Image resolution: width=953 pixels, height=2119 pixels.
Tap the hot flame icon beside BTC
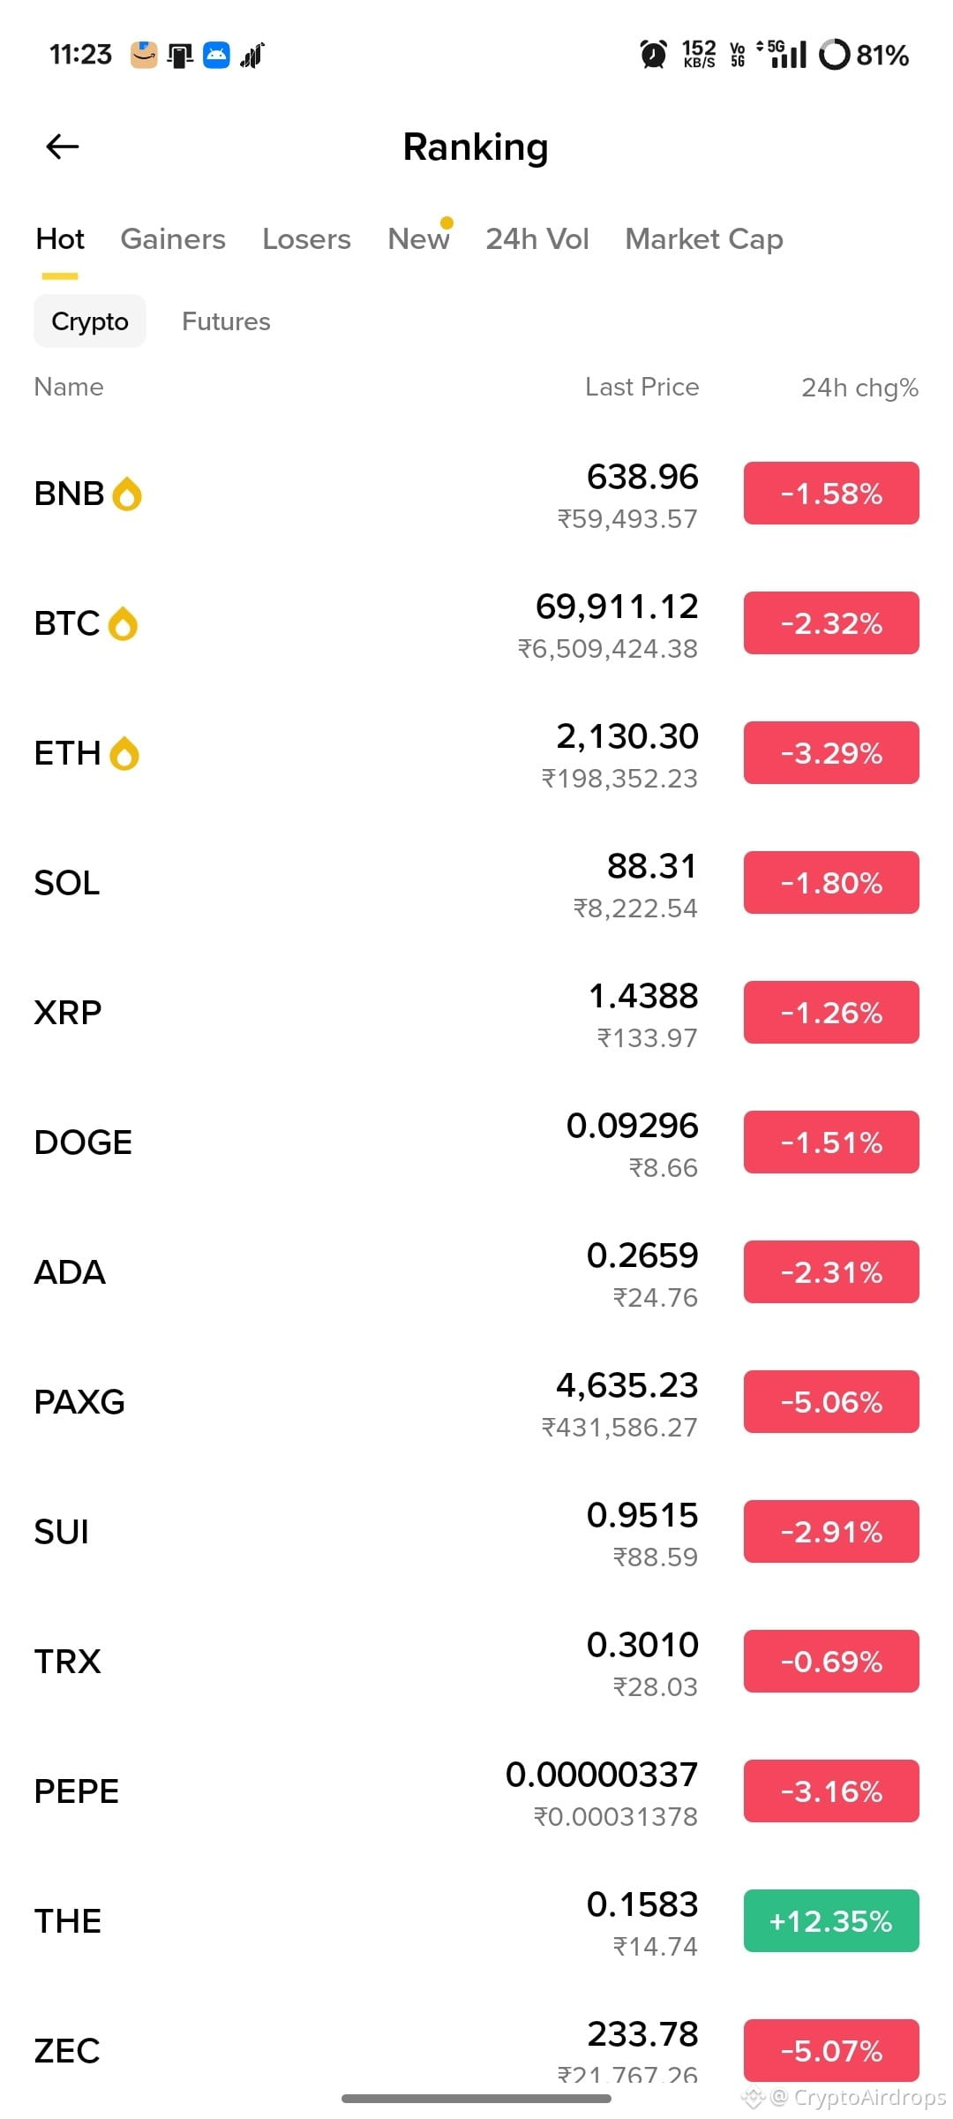coord(123,624)
